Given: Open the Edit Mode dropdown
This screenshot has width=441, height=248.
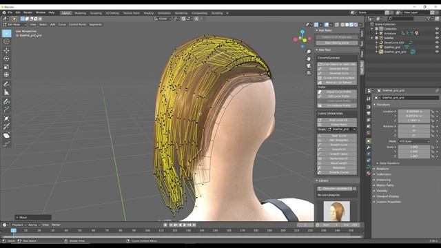Looking at the screenshot, I should (14, 25).
